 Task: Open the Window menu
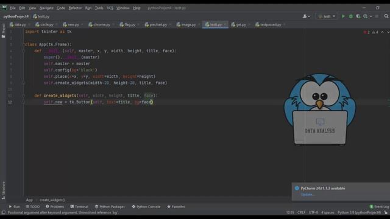click(123, 8)
